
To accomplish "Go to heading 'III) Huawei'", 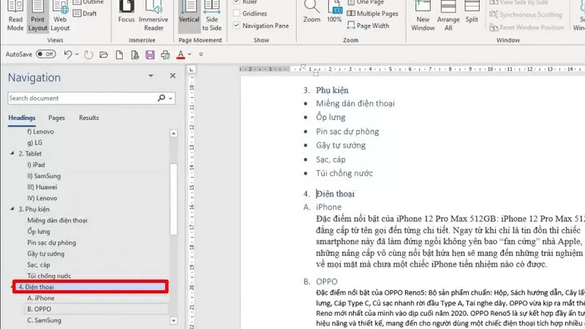I will tap(42, 187).
